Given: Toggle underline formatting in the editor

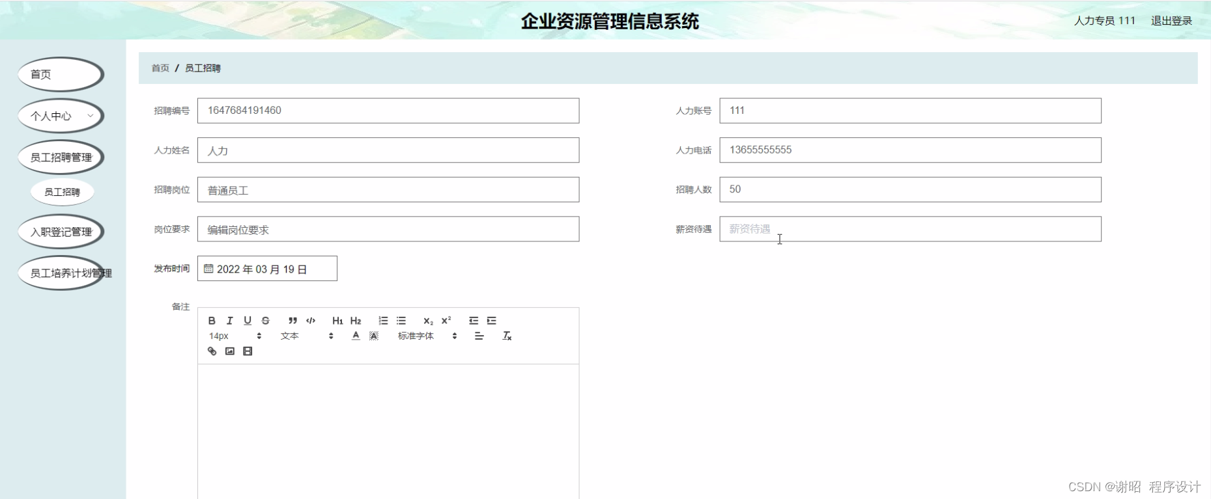Looking at the screenshot, I should coord(248,321).
